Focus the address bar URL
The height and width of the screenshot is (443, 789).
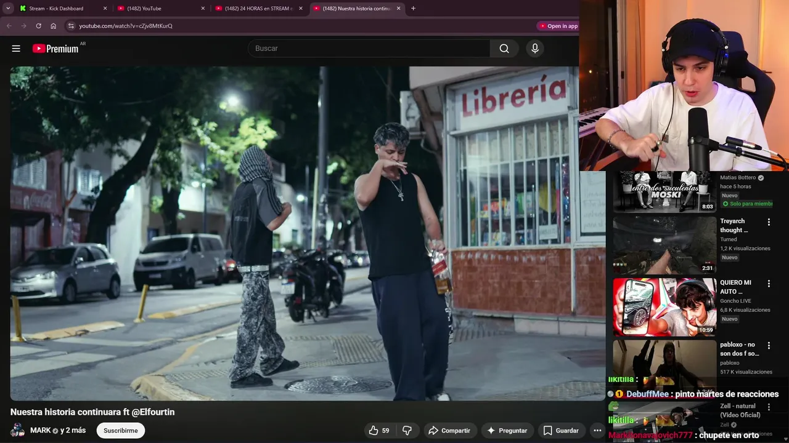(x=126, y=26)
